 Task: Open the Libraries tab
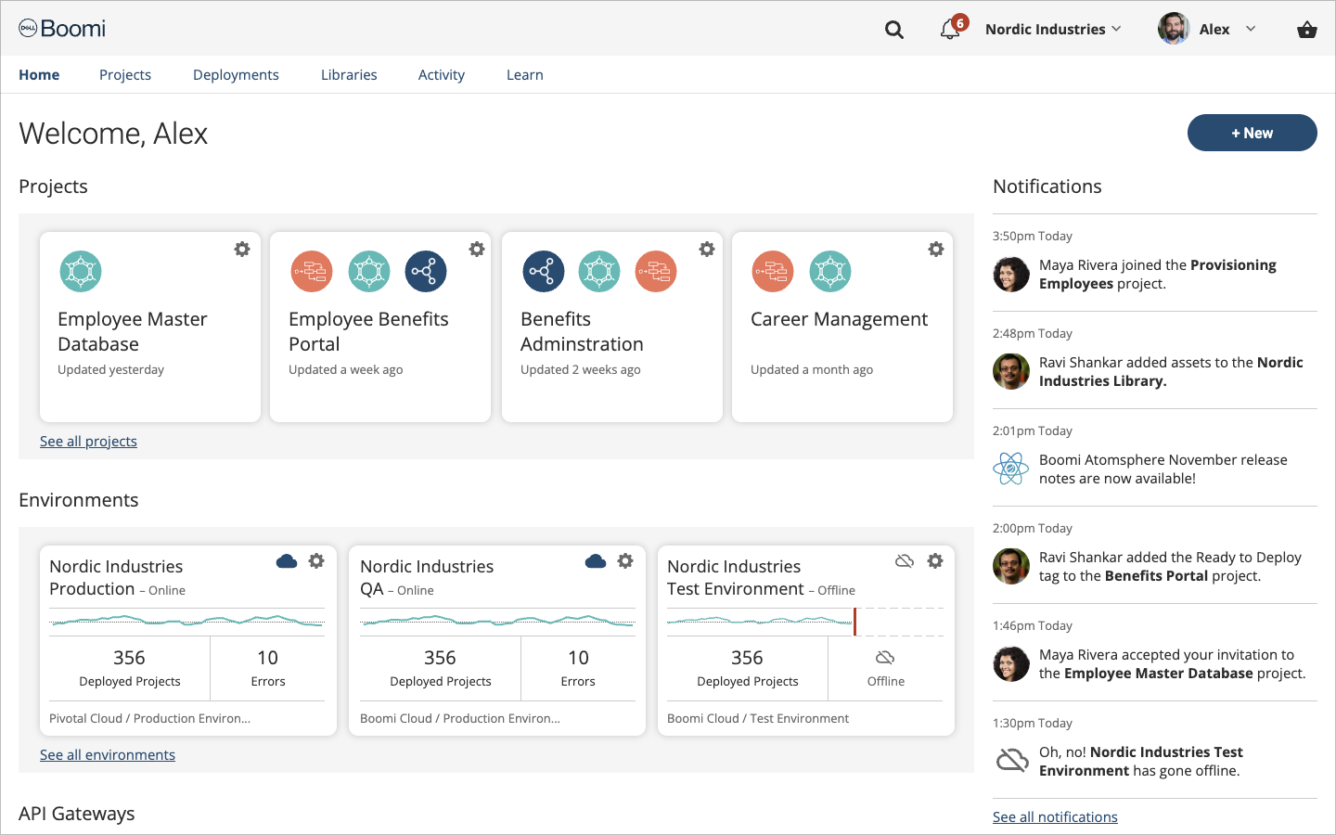tap(349, 75)
